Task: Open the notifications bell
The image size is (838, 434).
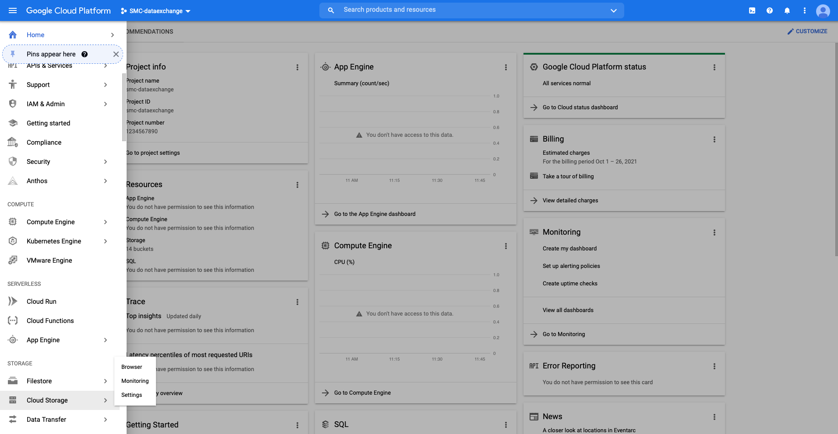Action: (787, 10)
